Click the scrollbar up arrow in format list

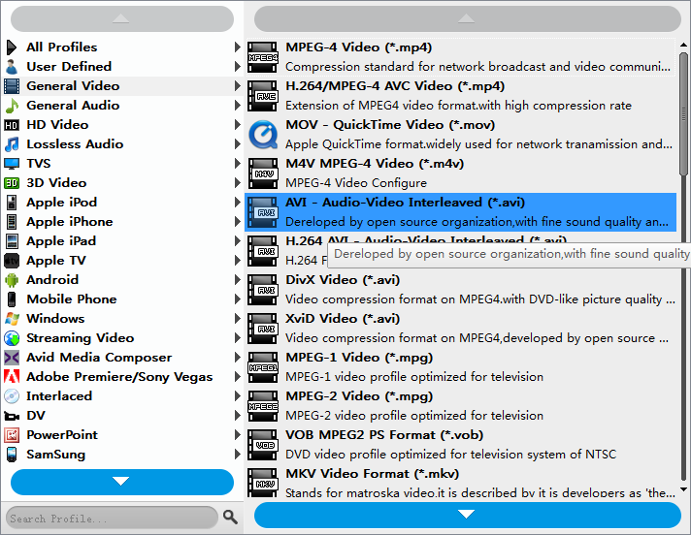coord(683,45)
